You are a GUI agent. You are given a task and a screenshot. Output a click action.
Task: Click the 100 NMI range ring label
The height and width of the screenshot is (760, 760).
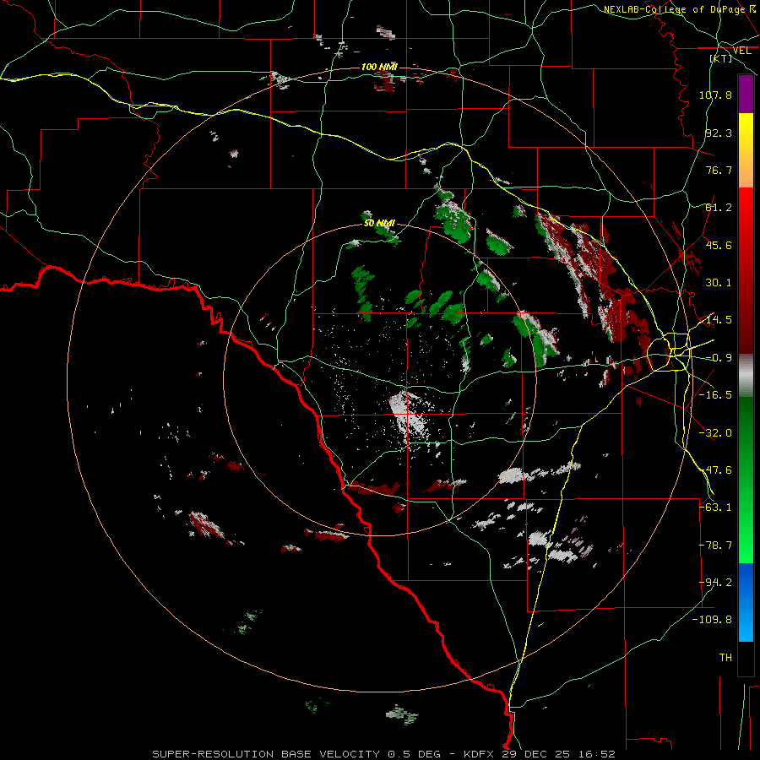(x=379, y=67)
